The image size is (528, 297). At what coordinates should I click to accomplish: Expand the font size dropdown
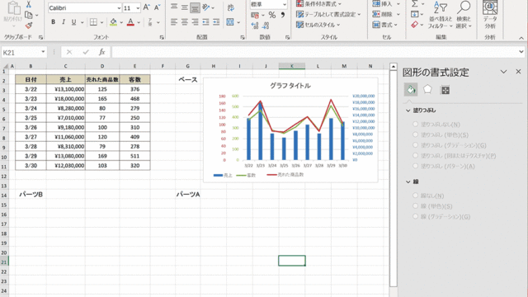coord(138,8)
